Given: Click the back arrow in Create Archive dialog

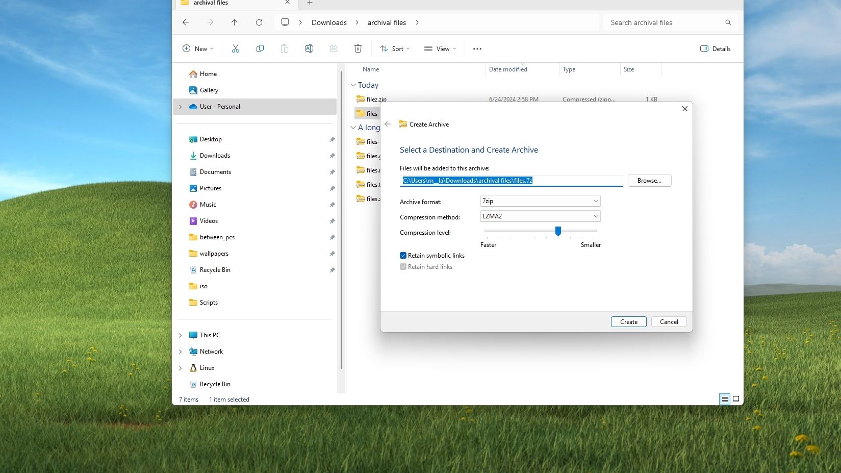Looking at the screenshot, I should 388,124.
